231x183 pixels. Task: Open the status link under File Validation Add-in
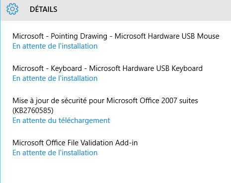coord(55,153)
